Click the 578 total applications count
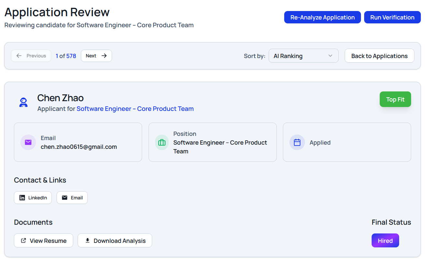The width and height of the screenshot is (426, 261). (x=71, y=56)
